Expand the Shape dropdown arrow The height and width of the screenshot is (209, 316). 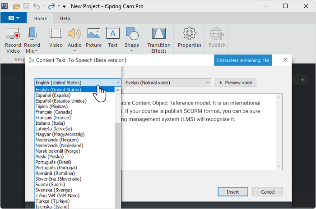pyautogui.click(x=132, y=51)
